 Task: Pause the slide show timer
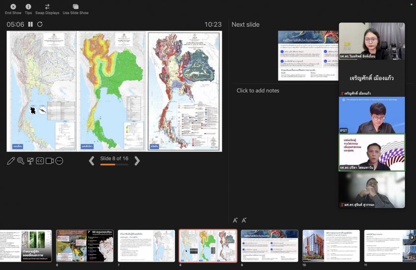(30, 24)
